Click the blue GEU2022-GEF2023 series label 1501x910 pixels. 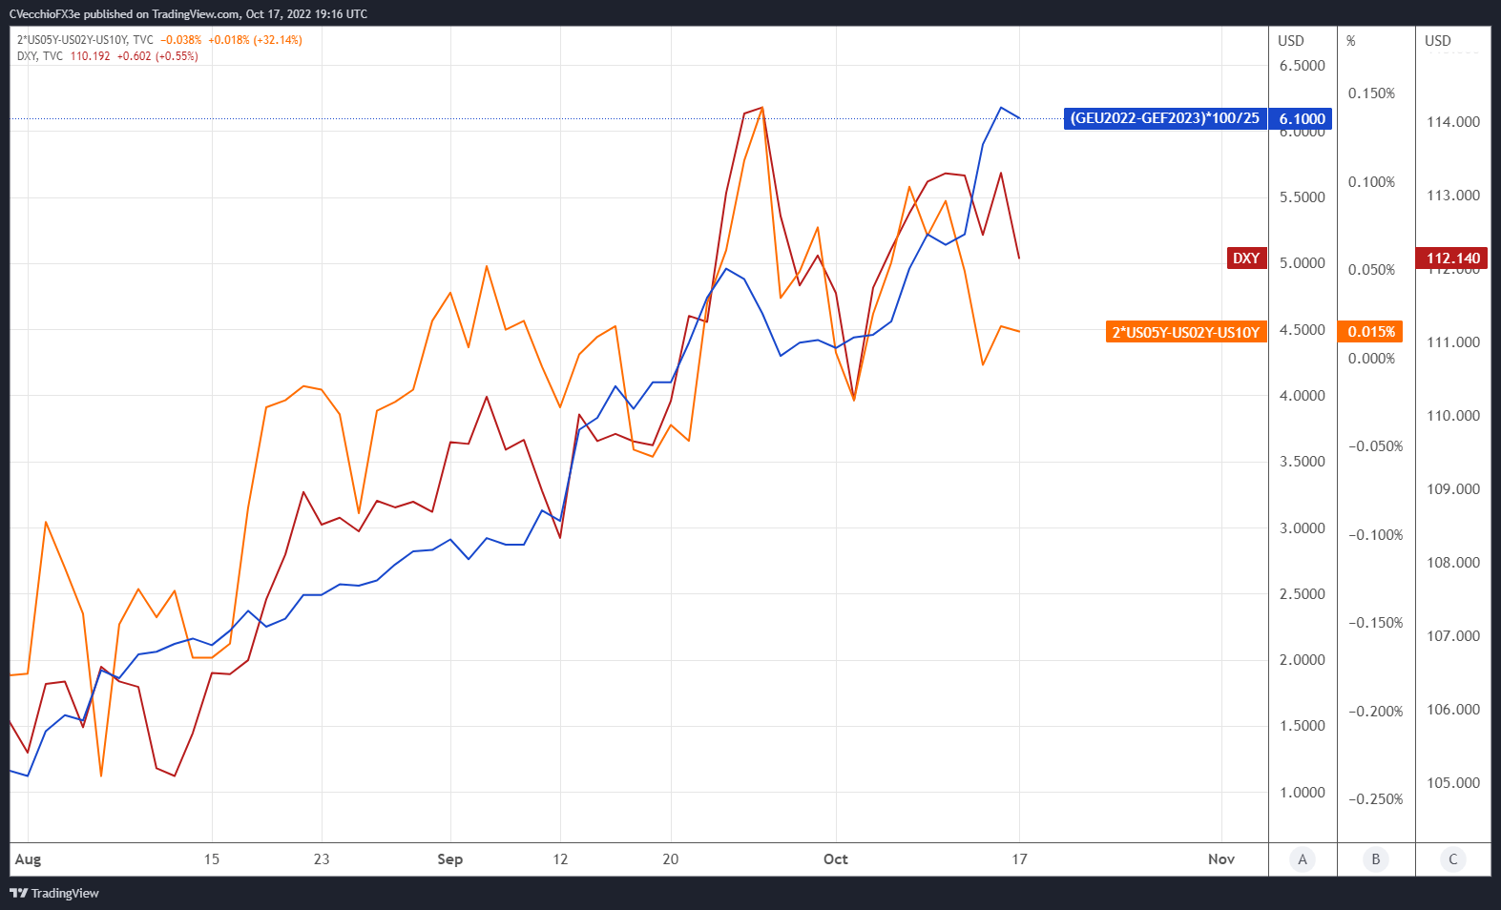(1165, 118)
